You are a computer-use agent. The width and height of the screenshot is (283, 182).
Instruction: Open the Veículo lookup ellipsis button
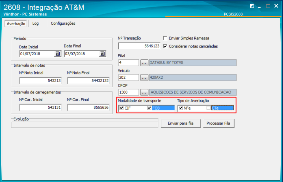[x=144, y=77]
